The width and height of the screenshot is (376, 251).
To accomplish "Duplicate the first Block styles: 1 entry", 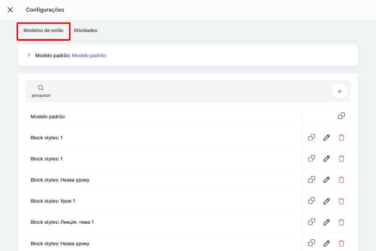I will pos(312,138).
